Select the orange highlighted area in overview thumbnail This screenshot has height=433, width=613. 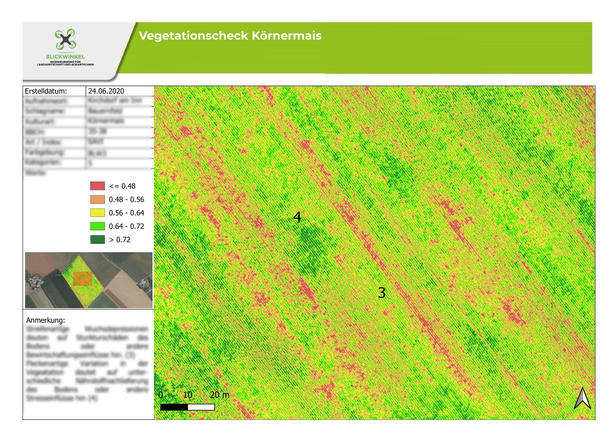pyautogui.click(x=82, y=279)
